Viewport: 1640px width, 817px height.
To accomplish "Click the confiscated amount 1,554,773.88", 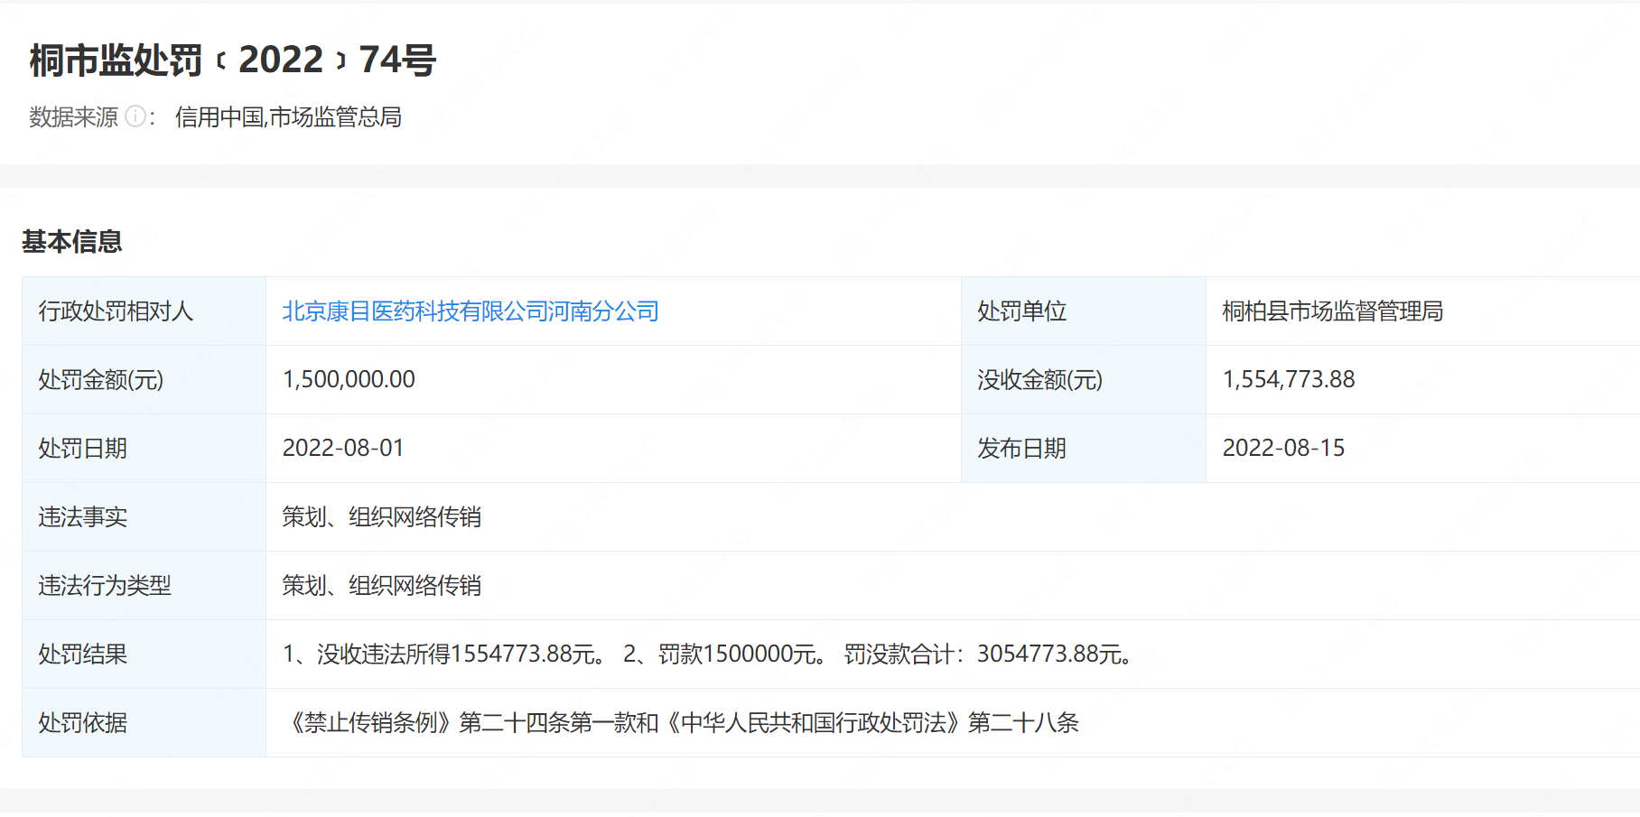I will pos(1289,380).
